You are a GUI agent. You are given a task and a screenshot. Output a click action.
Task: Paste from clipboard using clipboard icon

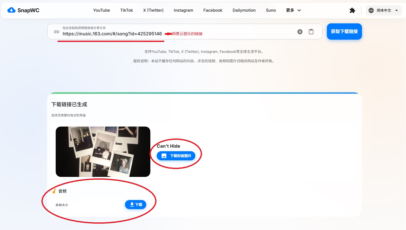(x=311, y=32)
